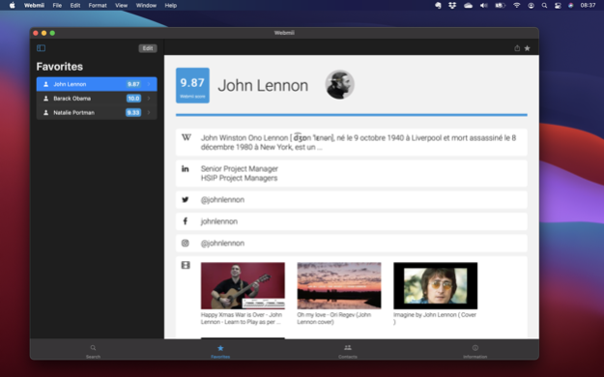Click the share icon in toolbar
Screen dimensions: 604x377
pos(517,48)
